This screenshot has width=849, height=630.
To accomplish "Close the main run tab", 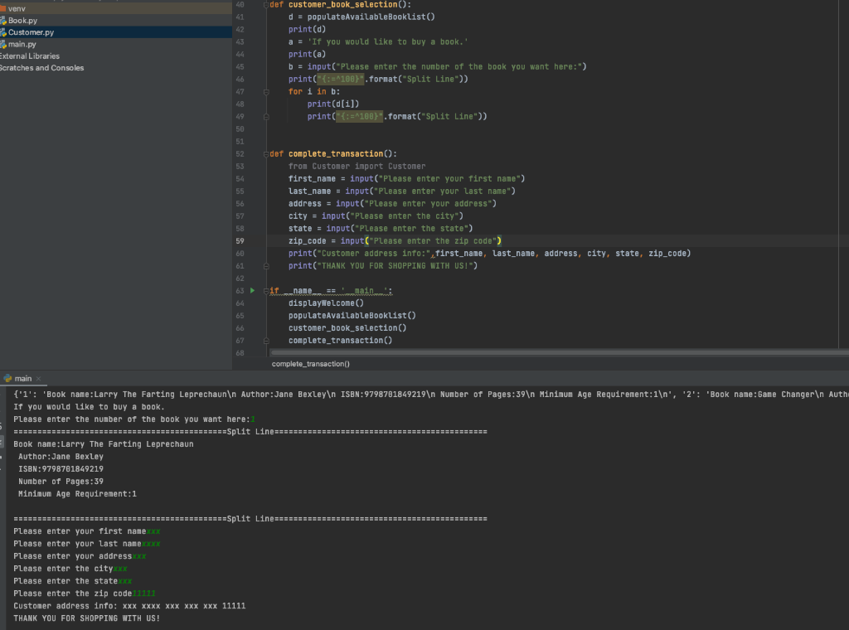I will [38, 379].
